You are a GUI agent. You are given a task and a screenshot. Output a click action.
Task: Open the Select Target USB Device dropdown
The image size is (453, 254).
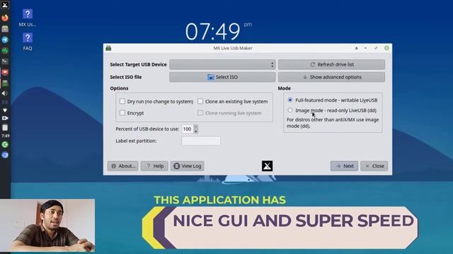[x=222, y=64]
